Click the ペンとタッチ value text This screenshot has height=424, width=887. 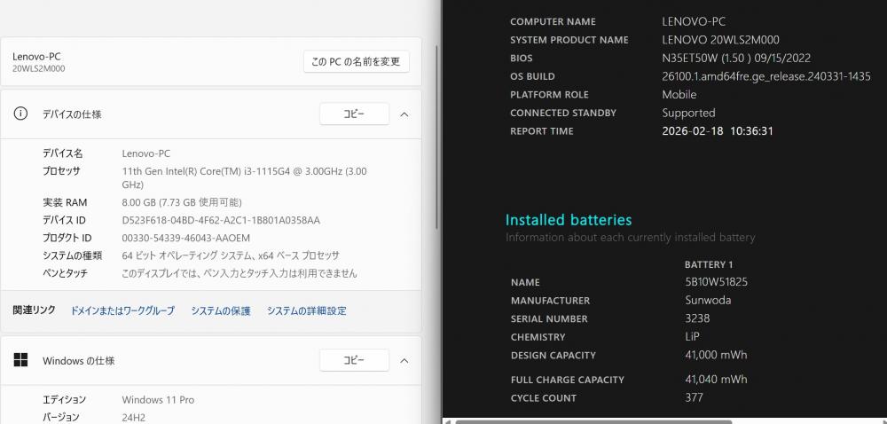click(239, 273)
